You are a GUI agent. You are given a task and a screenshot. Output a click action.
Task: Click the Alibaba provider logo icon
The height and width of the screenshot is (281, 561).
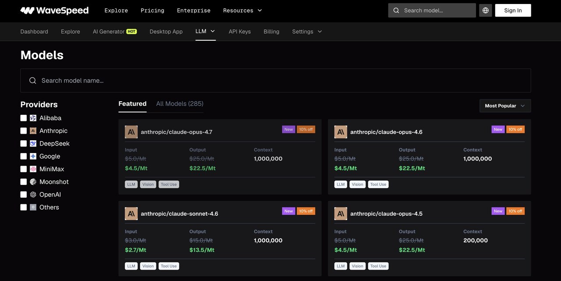33,118
